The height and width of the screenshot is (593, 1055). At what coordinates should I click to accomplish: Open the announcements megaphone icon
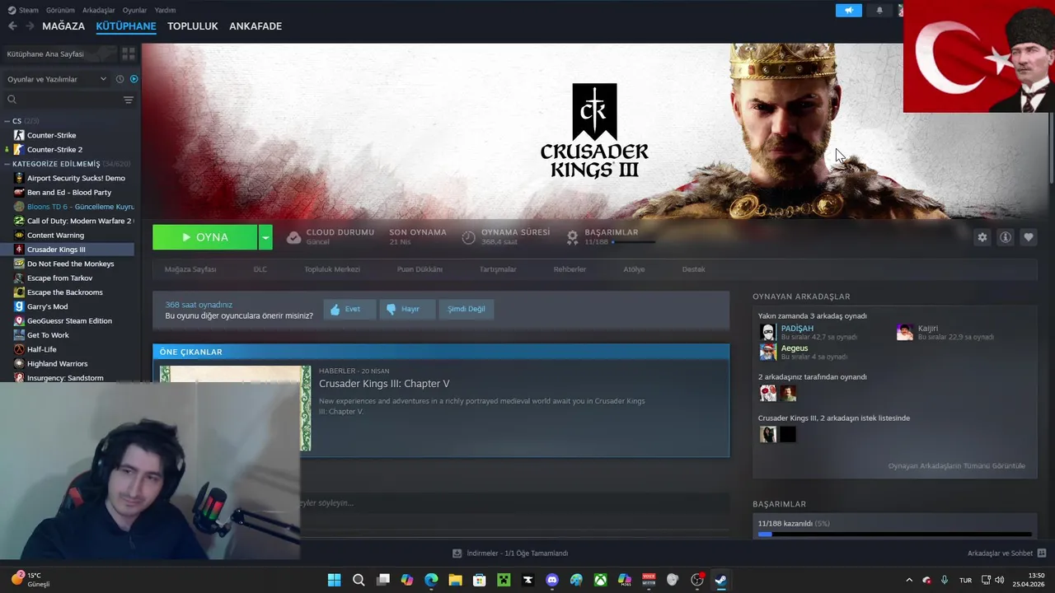(848, 10)
